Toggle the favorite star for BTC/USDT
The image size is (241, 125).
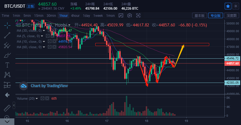pos(228,6)
